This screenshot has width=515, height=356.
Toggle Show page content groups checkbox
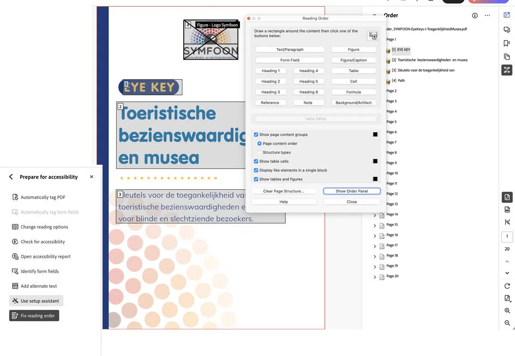click(256, 134)
